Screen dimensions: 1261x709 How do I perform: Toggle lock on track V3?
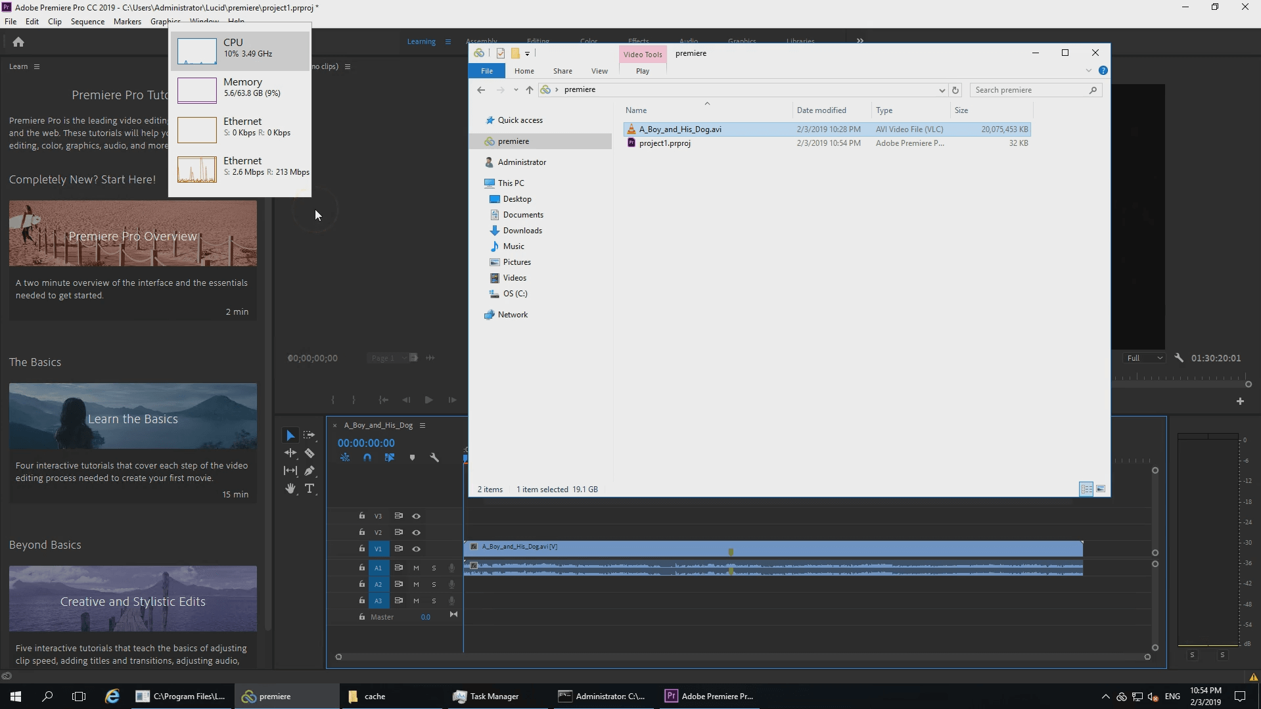point(361,516)
